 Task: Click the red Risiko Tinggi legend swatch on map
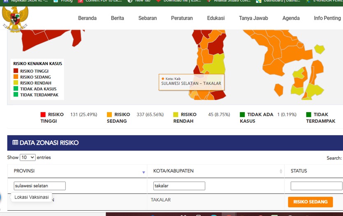click(16, 71)
